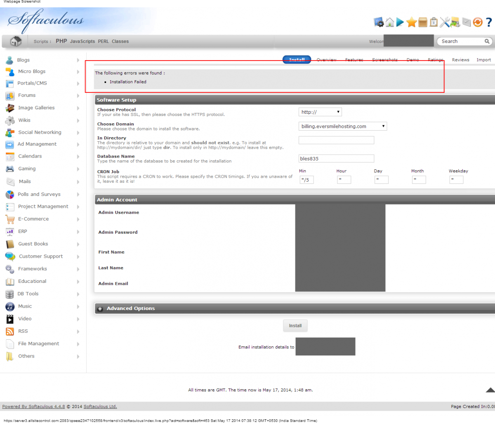Click the orange sync refresh icon
The image size is (495, 423).
pyautogui.click(x=478, y=22)
